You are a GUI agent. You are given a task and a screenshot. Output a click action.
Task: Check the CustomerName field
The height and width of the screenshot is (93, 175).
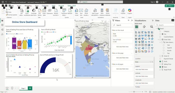click(160, 37)
